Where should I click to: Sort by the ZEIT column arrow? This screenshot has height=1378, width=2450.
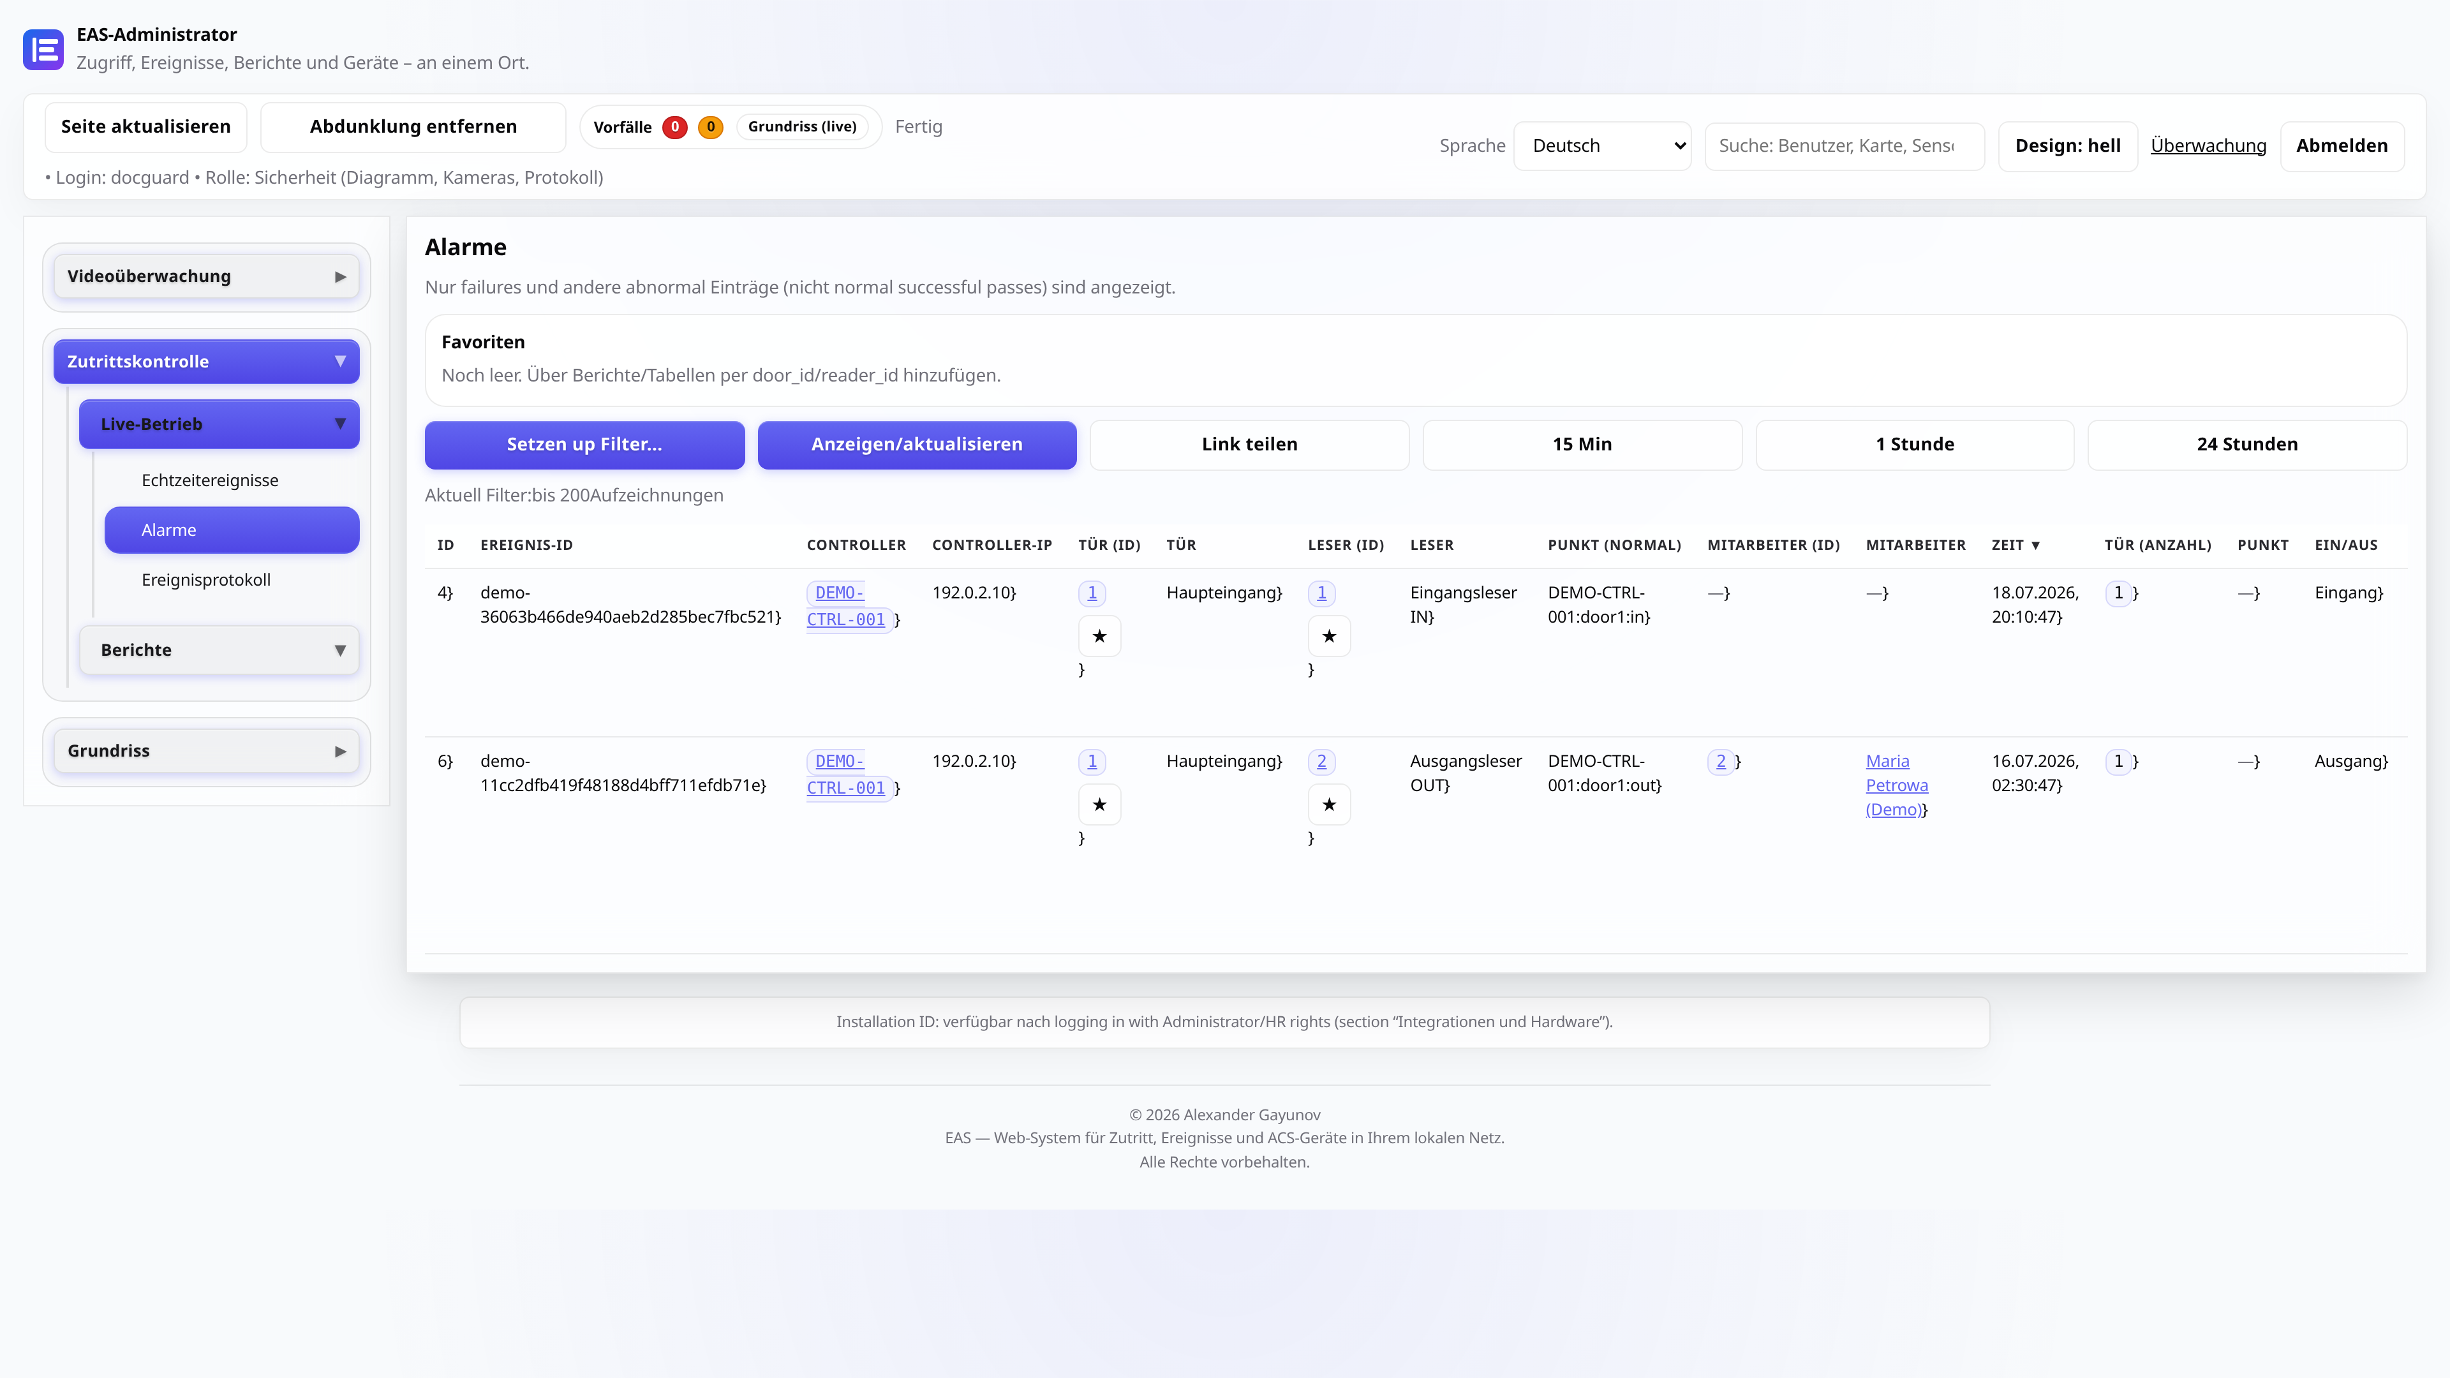2035,545
